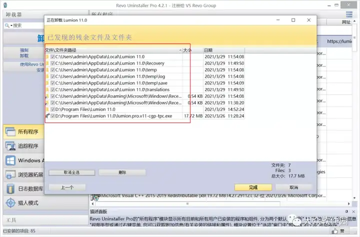Uncheck the Lumion 11.0\translations folder checkbox
Screen dimensions: 360x237
pos(52,89)
